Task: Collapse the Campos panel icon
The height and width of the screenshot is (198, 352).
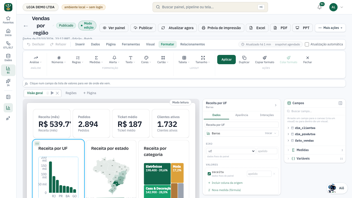Action: pos(340,103)
